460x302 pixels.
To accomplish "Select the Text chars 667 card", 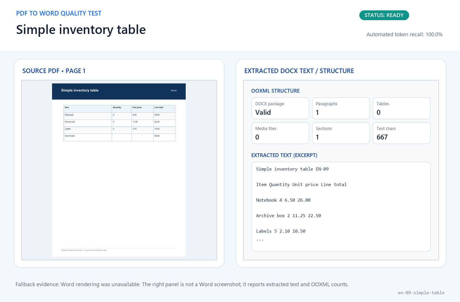I will (x=402, y=133).
